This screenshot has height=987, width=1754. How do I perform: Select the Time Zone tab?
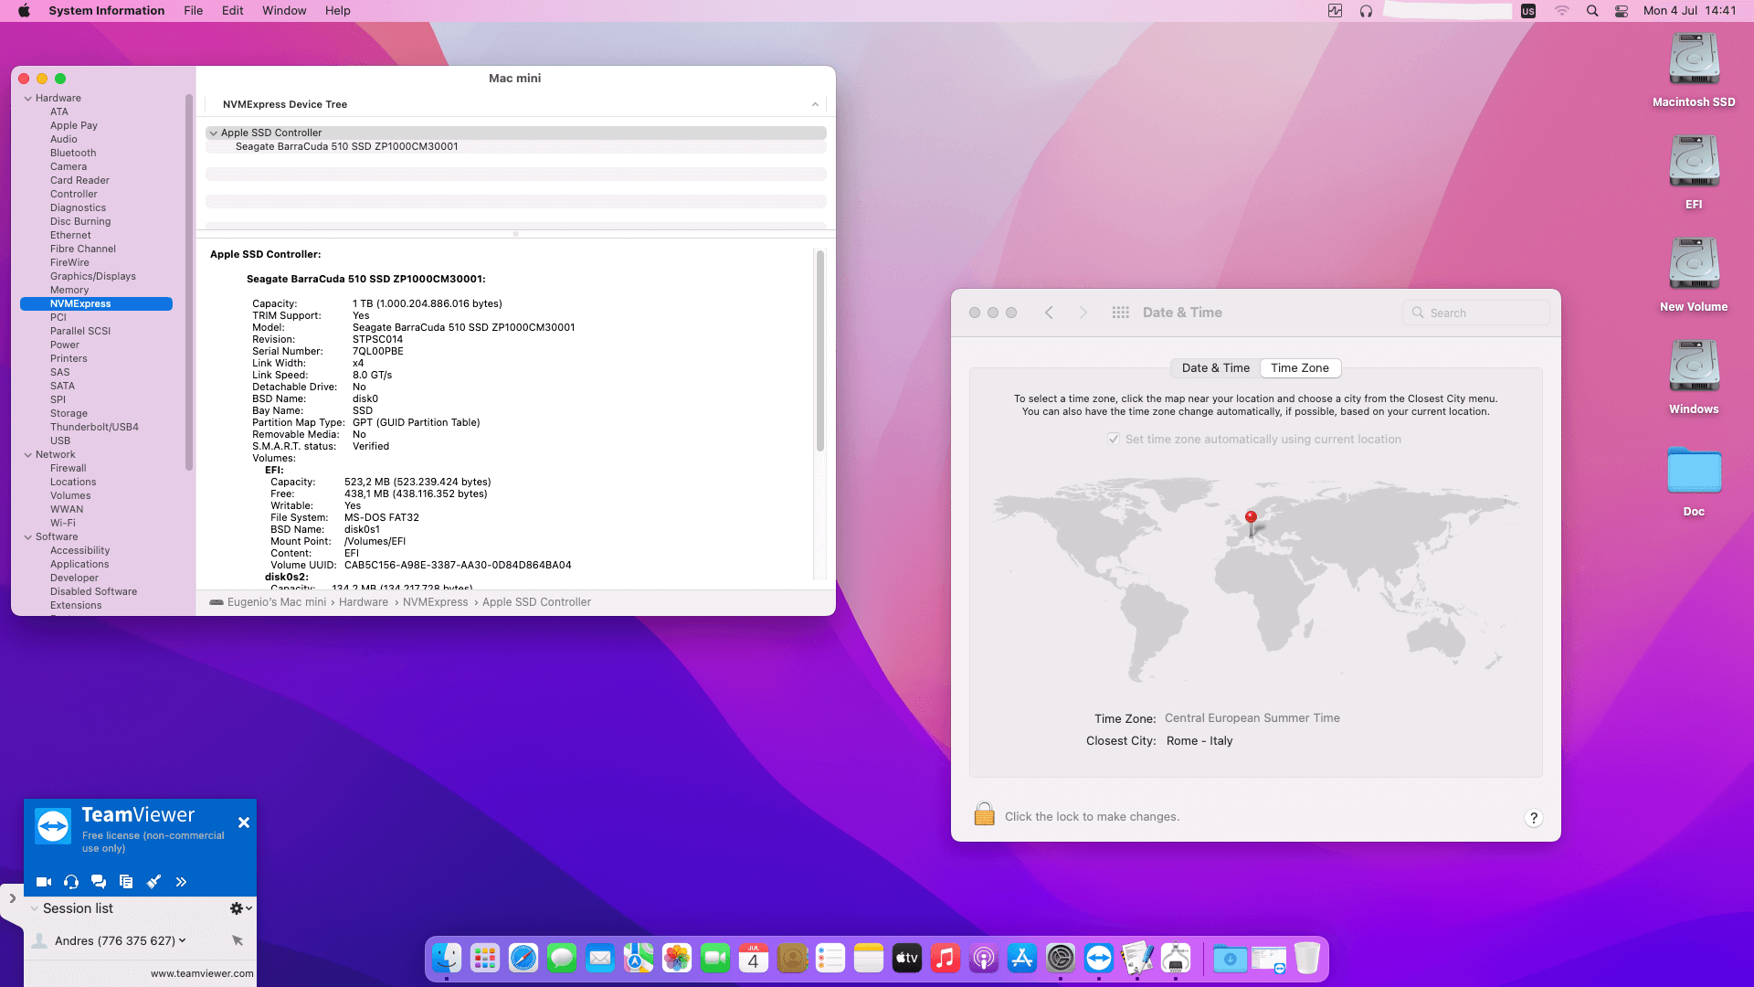pyautogui.click(x=1300, y=368)
